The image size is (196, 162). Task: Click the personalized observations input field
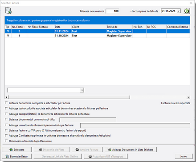click(135, 126)
